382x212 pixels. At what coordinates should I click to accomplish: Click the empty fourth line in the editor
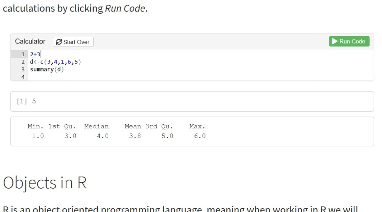click(112, 77)
